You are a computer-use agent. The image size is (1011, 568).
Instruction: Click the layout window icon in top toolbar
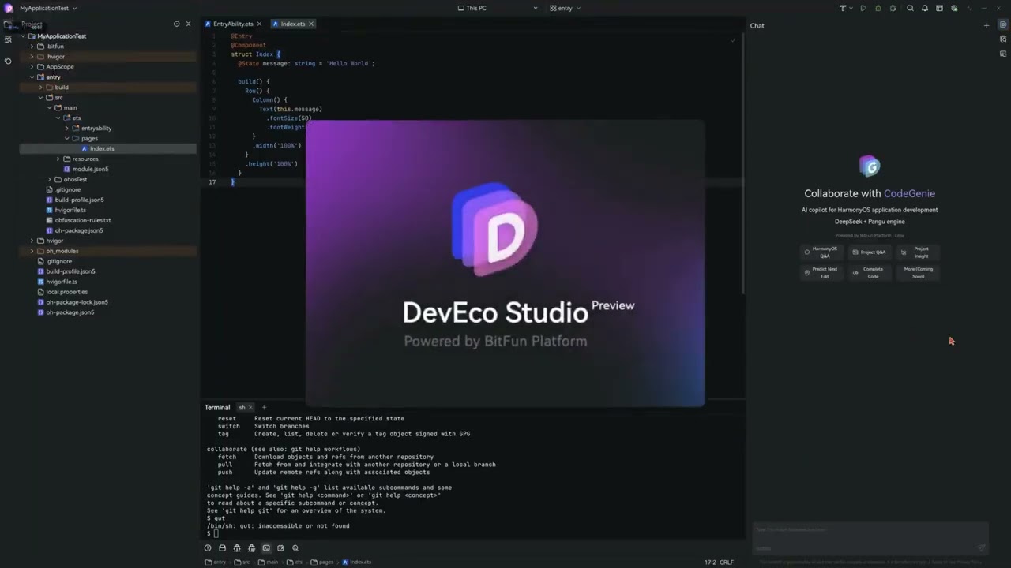[939, 8]
